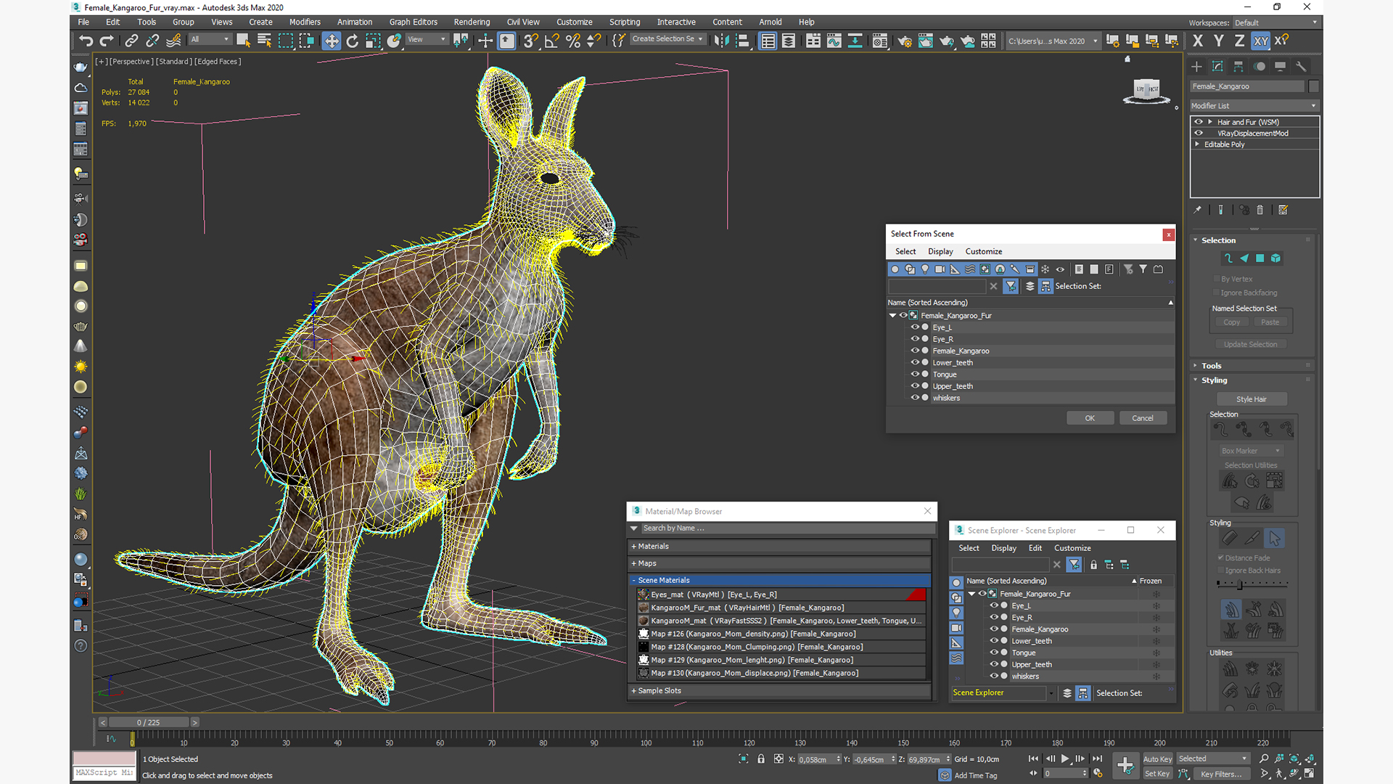Open the Modifiers menu
Viewport: 1393px width, 784px height.
305,22
